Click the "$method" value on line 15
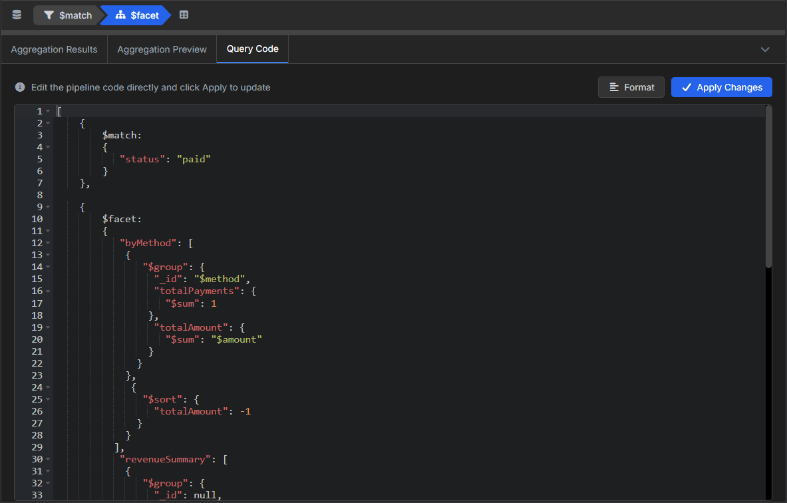The height and width of the screenshot is (503, 787). [x=220, y=279]
